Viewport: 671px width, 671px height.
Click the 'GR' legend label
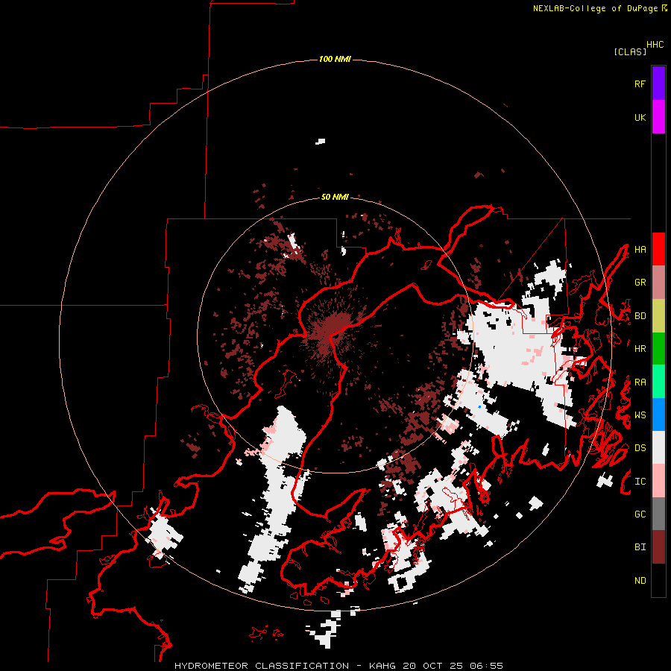(640, 283)
